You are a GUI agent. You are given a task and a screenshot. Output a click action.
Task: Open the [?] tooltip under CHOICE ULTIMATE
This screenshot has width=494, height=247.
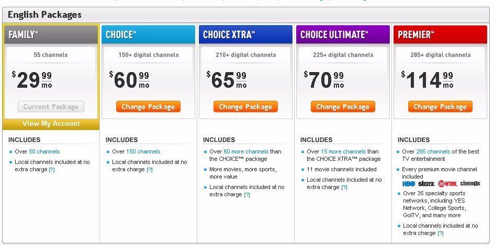point(344,187)
